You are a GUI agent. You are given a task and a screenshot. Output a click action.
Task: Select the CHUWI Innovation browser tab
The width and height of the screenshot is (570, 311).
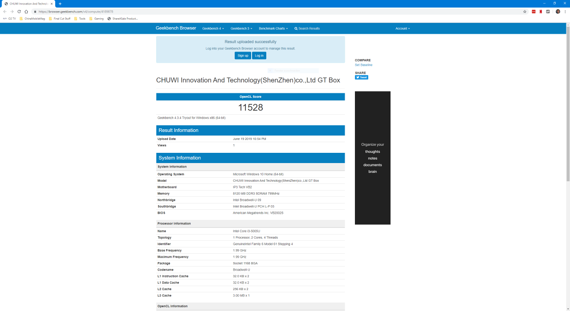tap(28, 4)
